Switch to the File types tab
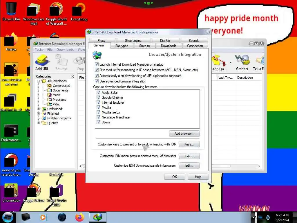 point(122,46)
